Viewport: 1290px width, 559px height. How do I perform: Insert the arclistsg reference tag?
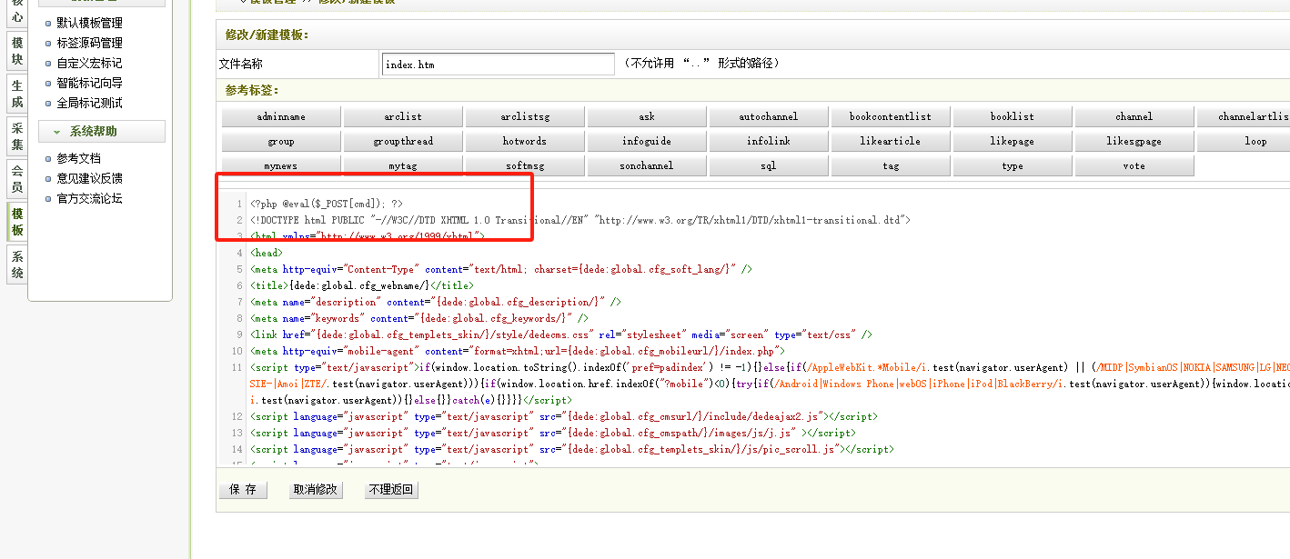click(x=525, y=116)
